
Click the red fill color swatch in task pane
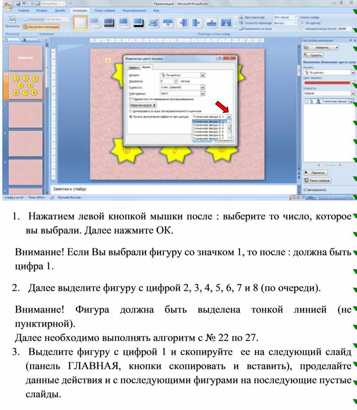tap(327, 83)
